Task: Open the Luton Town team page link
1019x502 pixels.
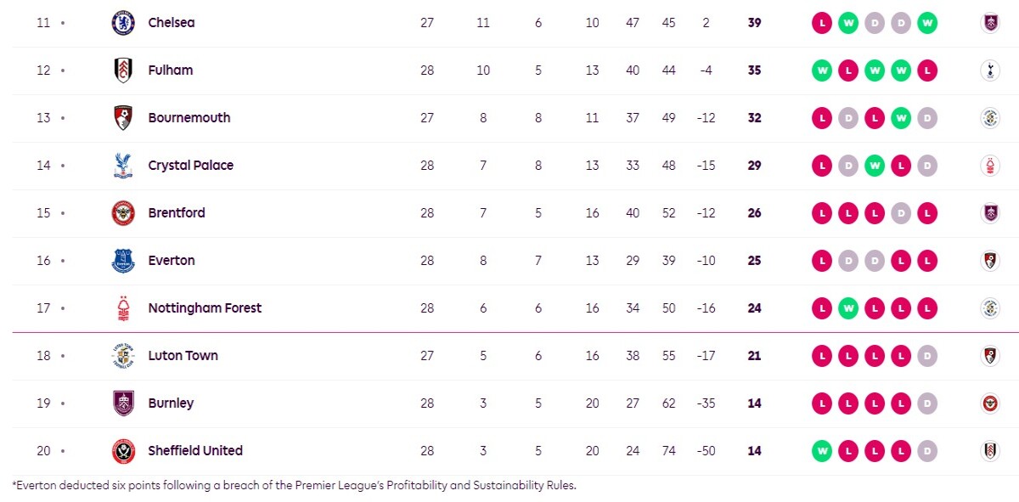Action: (x=183, y=356)
